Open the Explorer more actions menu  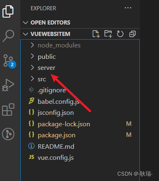[128, 8]
